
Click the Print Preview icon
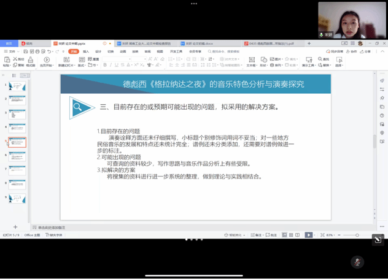44,52
